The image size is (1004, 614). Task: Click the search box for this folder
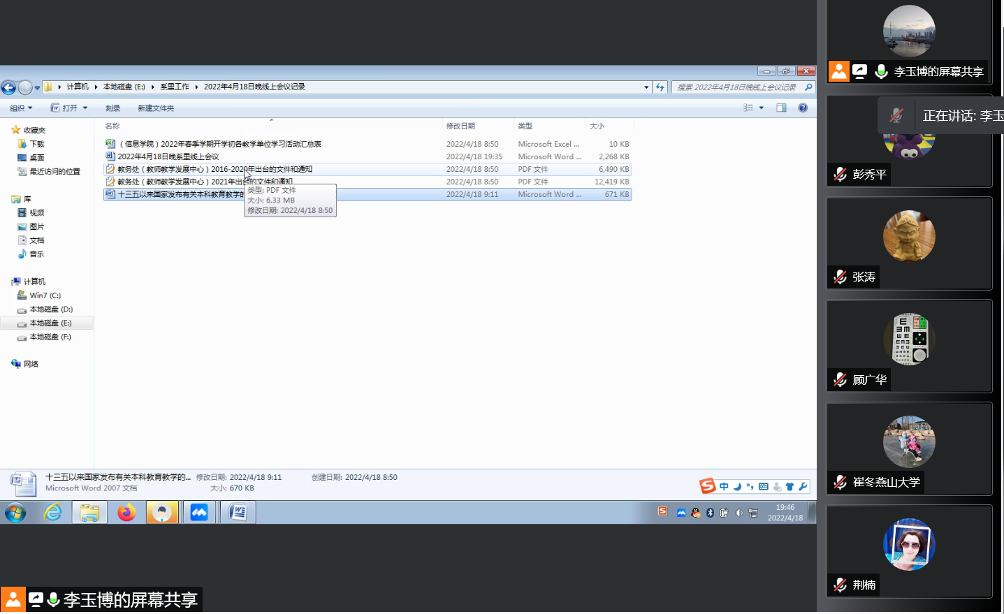737,87
